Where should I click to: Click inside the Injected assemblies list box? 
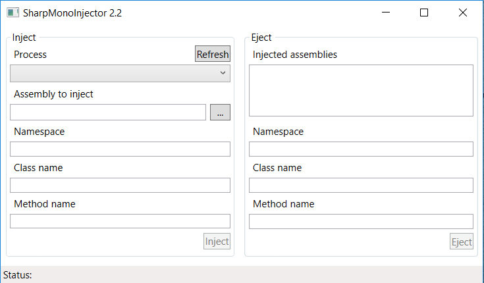point(361,90)
